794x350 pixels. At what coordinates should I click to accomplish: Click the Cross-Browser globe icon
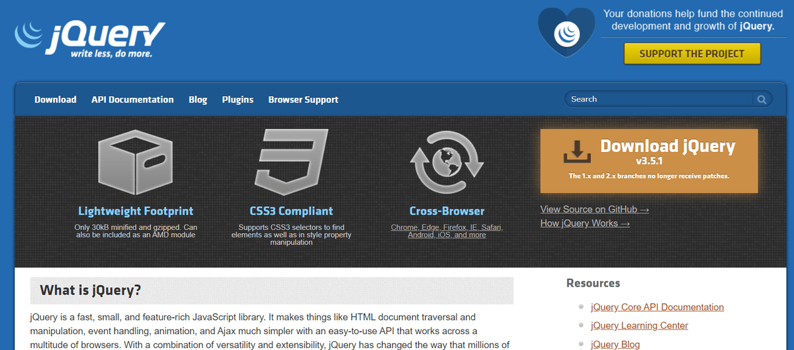pyautogui.click(x=447, y=162)
